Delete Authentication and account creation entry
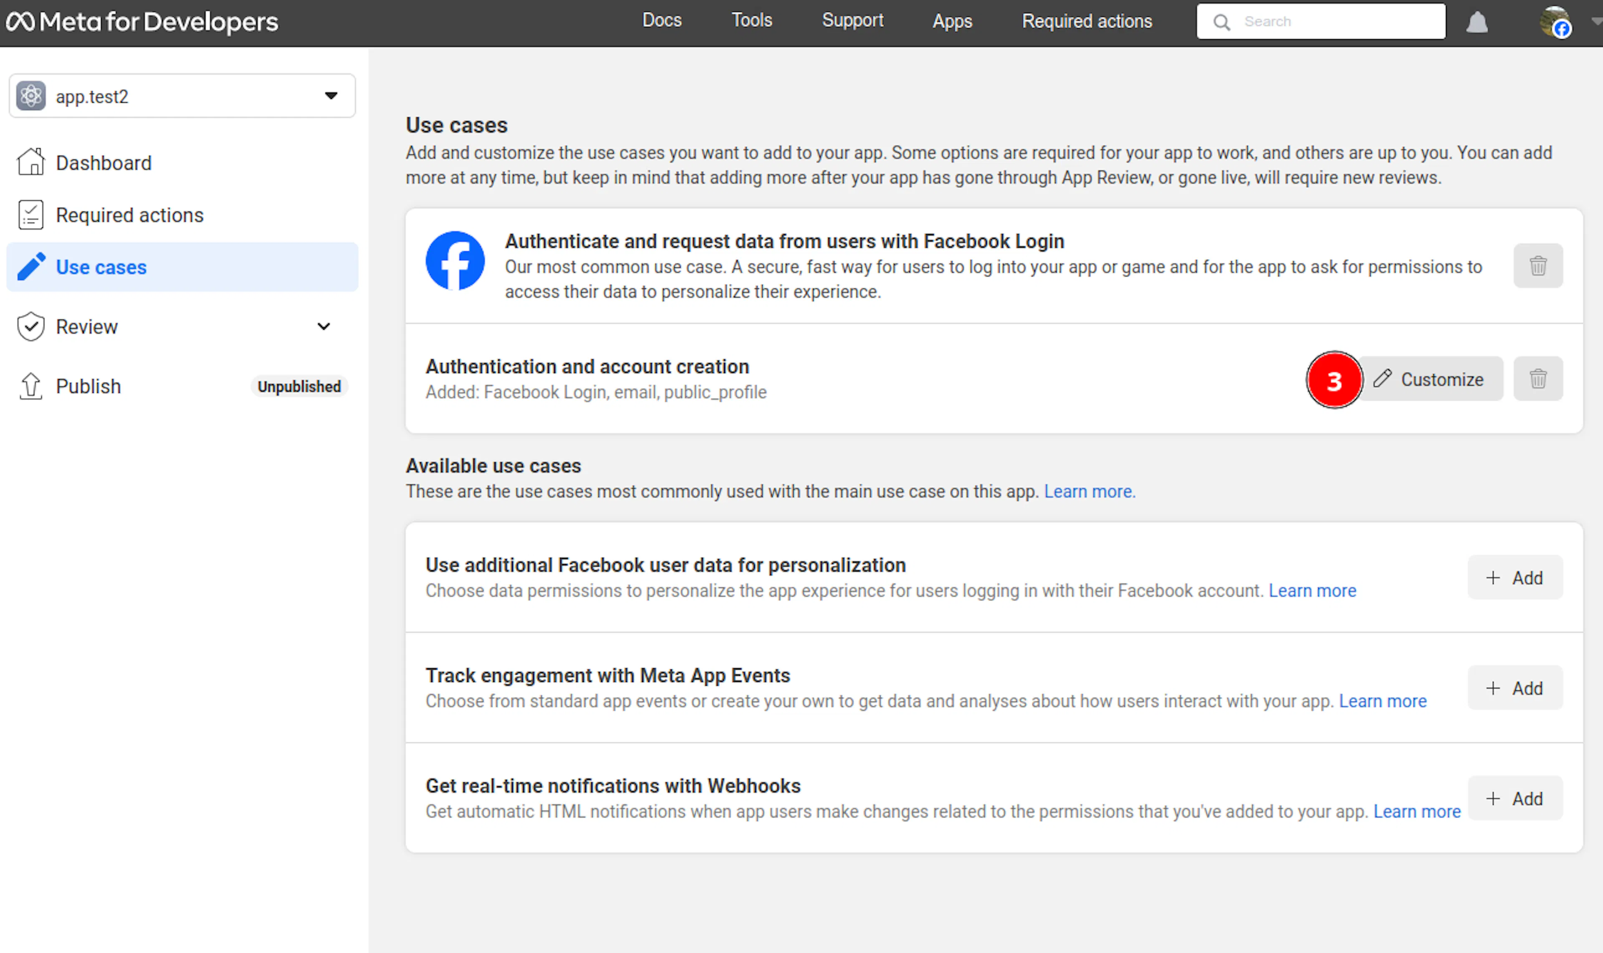This screenshot has width=1603, height=953. [1537, 379]
